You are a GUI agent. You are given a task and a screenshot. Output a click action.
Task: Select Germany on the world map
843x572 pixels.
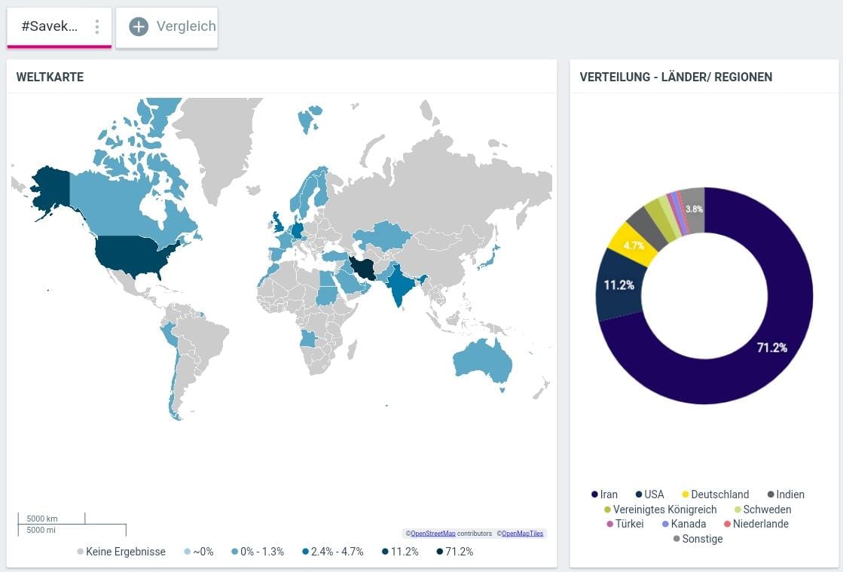tap(298, 230)
